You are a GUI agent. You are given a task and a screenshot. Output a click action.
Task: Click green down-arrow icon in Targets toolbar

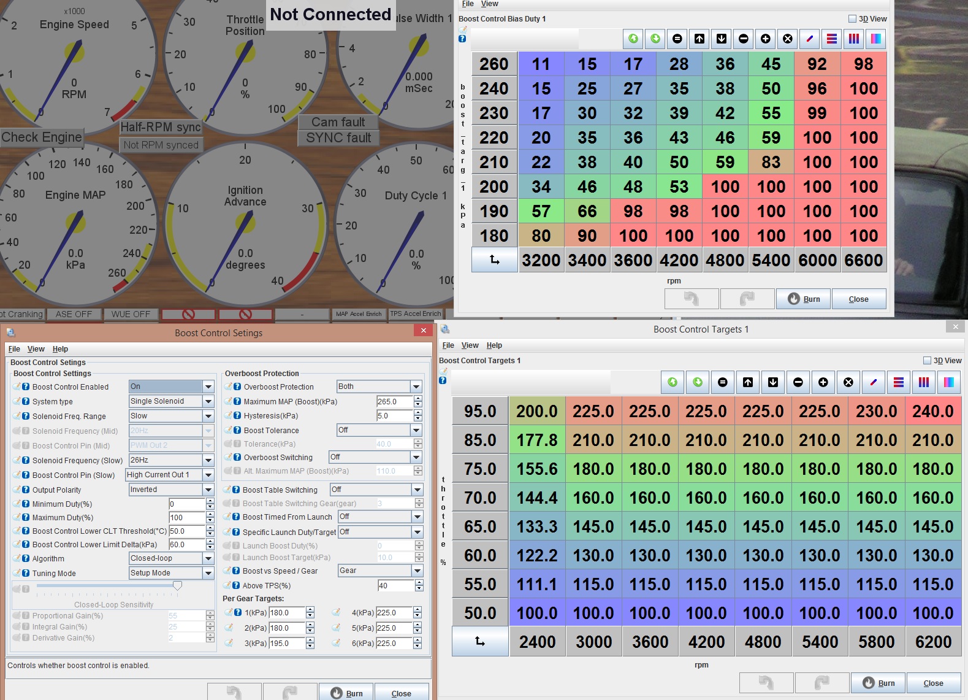(698, 382)
